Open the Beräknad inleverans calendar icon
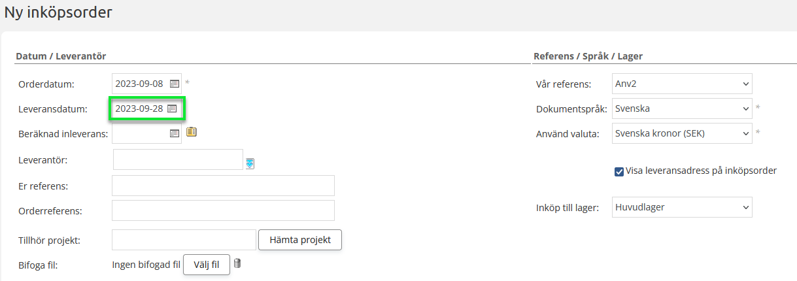Viewport: 797px width, 281px height. coord(174,133)
